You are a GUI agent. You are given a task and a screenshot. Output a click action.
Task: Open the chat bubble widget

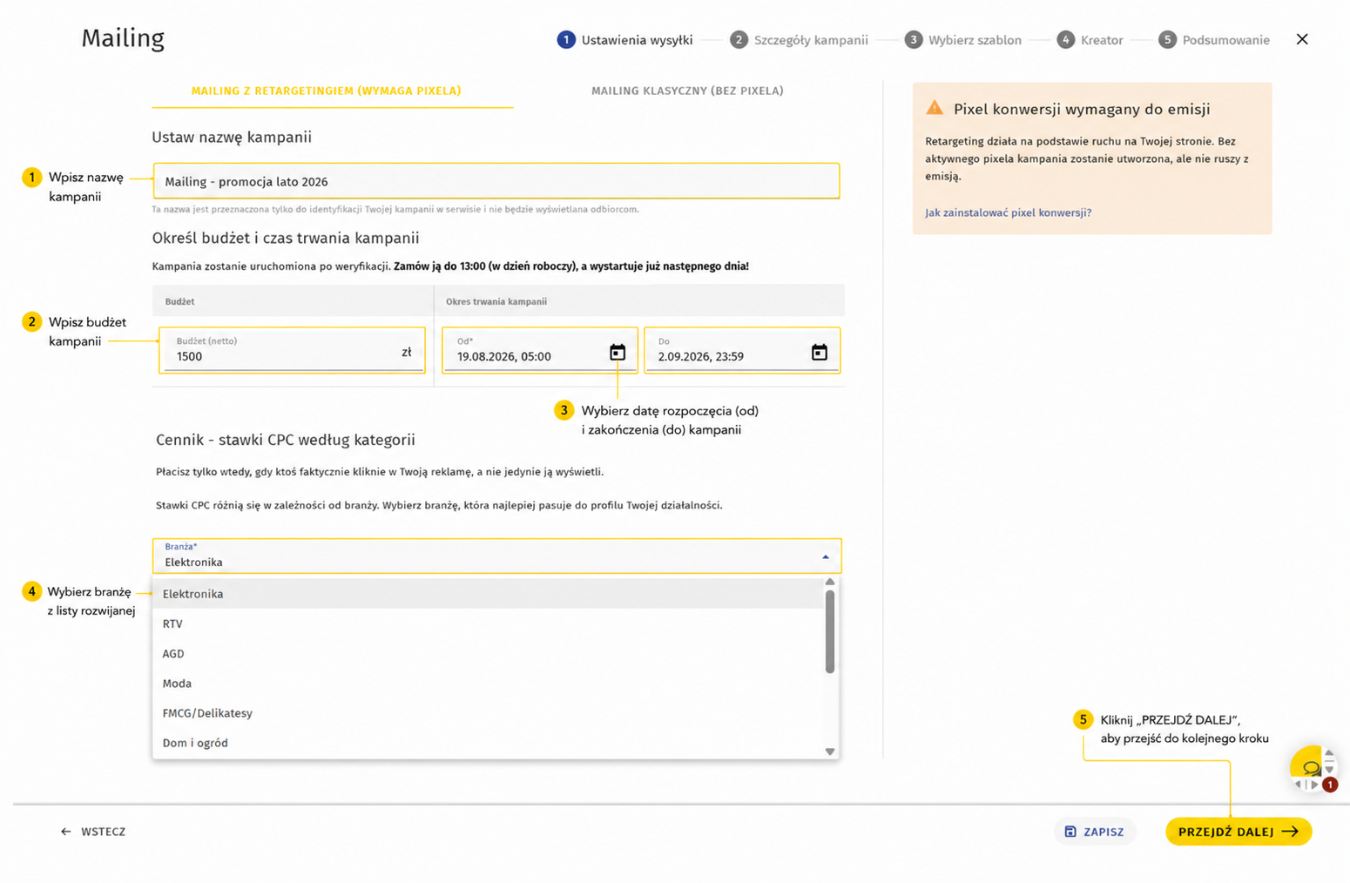tap(1309, 767)
